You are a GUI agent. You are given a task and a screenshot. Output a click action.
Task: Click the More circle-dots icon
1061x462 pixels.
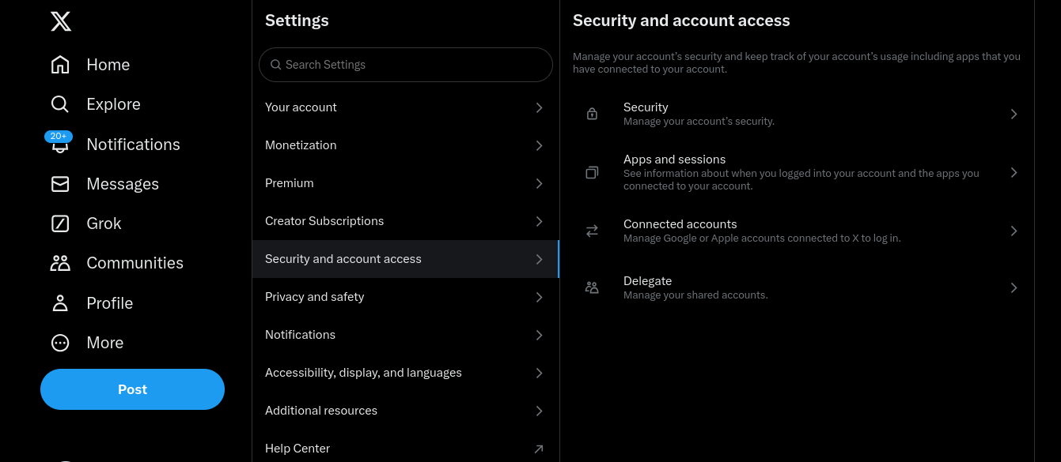point(60,343)
